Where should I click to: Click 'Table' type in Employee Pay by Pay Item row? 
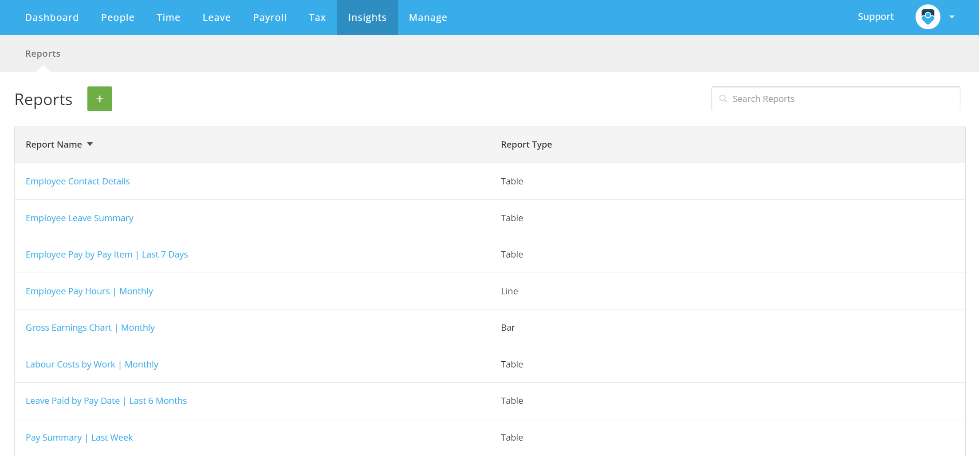pos(512,254)
